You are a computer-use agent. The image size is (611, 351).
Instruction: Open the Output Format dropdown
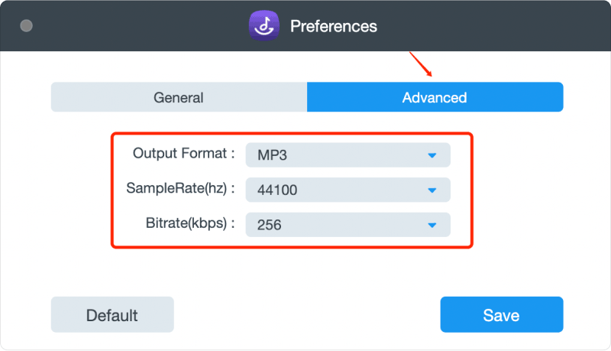[348, 154]
